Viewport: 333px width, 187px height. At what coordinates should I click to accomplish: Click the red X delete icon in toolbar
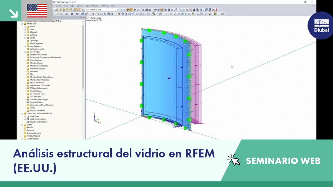pyautogui.click(x=191, y=10)
